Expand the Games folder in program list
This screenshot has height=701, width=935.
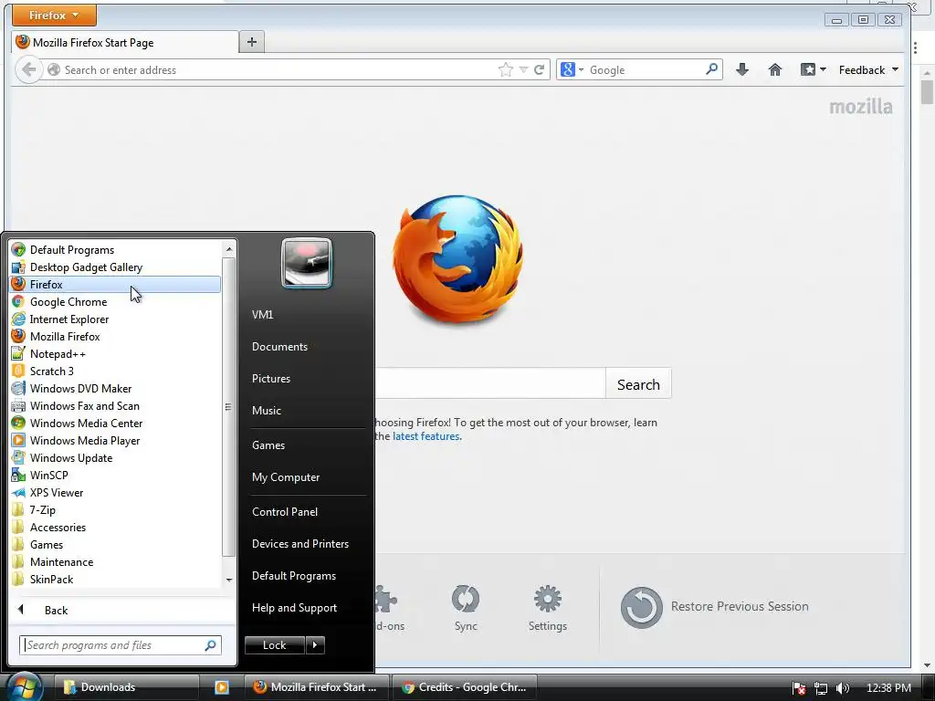116,544
